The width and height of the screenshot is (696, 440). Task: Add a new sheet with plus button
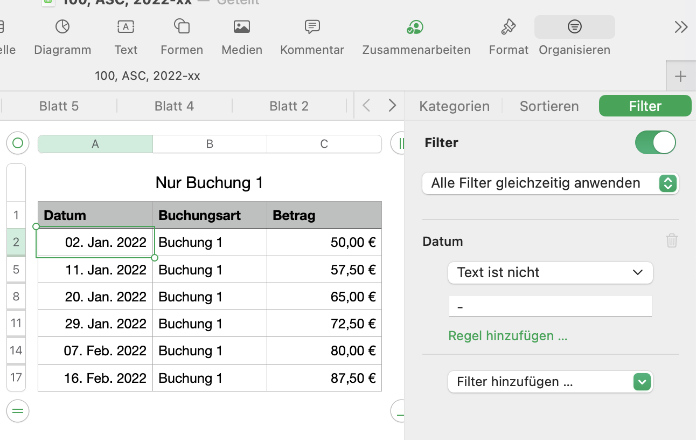point(680,77)
